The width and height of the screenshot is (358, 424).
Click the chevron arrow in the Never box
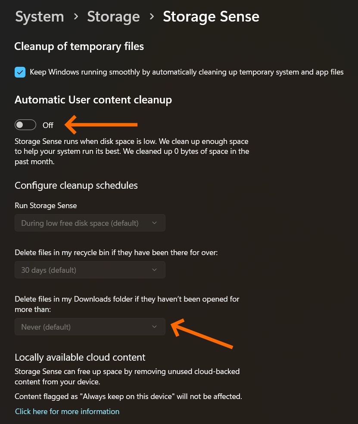click(x=155, y=327)
